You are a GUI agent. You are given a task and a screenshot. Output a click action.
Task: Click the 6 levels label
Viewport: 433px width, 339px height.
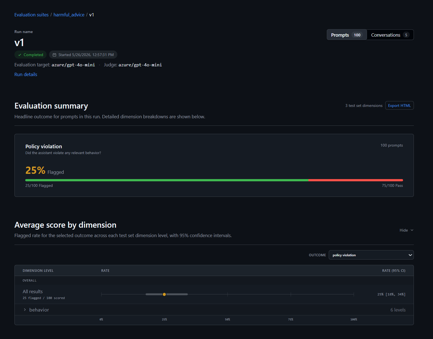(x=398, y=310)
